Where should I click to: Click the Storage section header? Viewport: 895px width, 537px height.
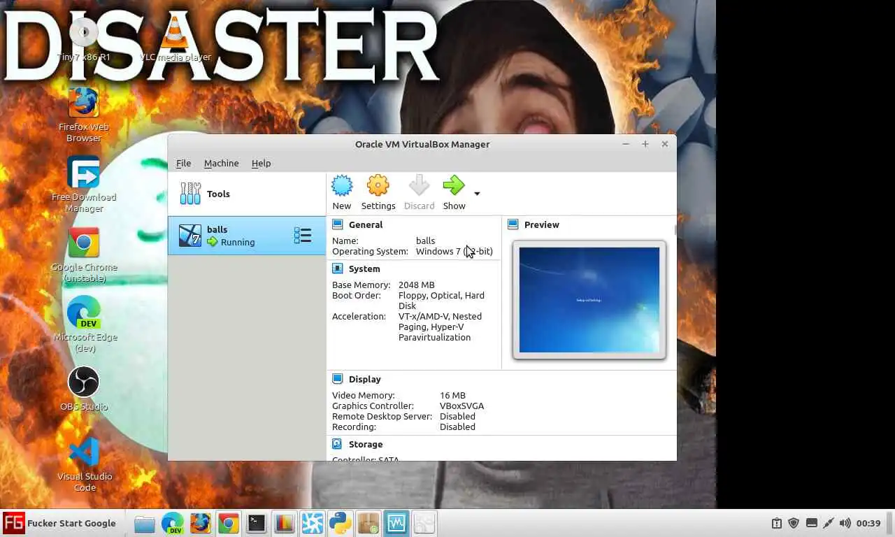pyautogui.click(x=366, y=444)
